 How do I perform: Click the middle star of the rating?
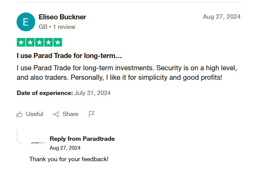pyautogui.click(x=39, y=42)
